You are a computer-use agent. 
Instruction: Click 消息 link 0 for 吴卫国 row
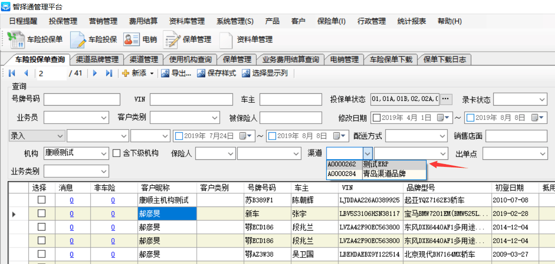point(72,254)
